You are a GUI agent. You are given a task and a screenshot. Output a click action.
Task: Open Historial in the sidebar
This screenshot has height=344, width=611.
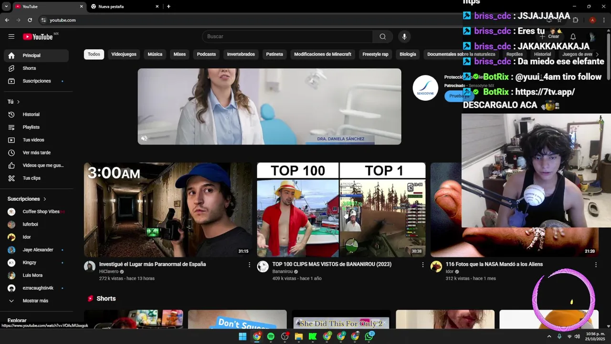pos(36,115)
